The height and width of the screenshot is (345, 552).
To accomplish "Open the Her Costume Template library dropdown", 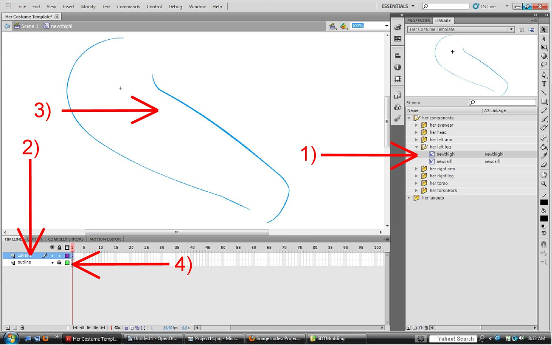I will (x=511, y=30).
